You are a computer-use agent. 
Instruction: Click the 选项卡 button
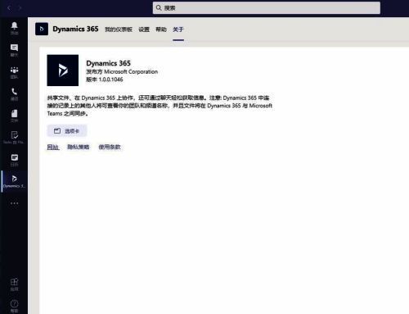pyautogui.click(x=67, y=131)
